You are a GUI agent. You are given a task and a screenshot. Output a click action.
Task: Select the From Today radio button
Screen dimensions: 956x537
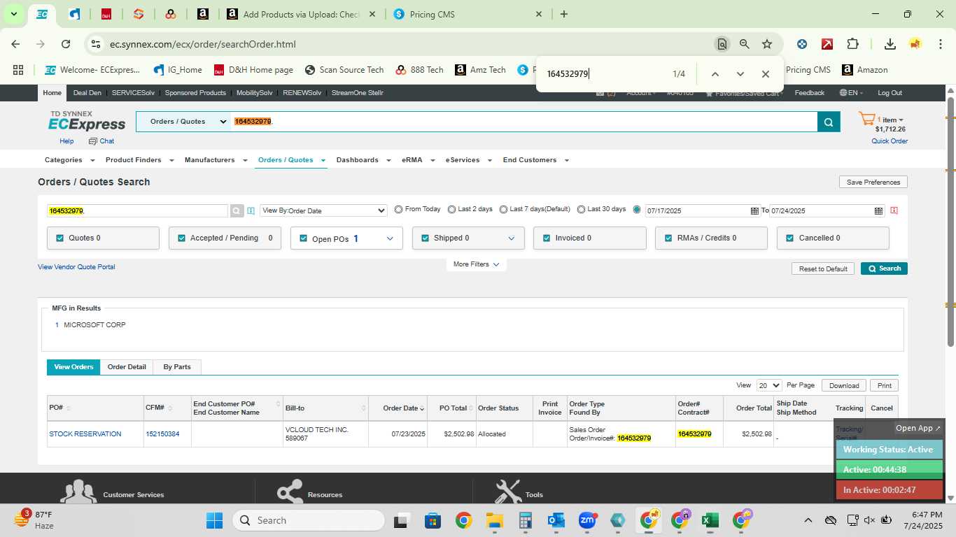pyautogui.click(x=398, y=210)
